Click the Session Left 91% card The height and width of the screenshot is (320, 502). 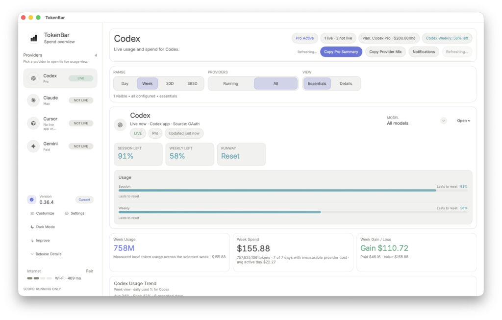[x=138, y=154]
